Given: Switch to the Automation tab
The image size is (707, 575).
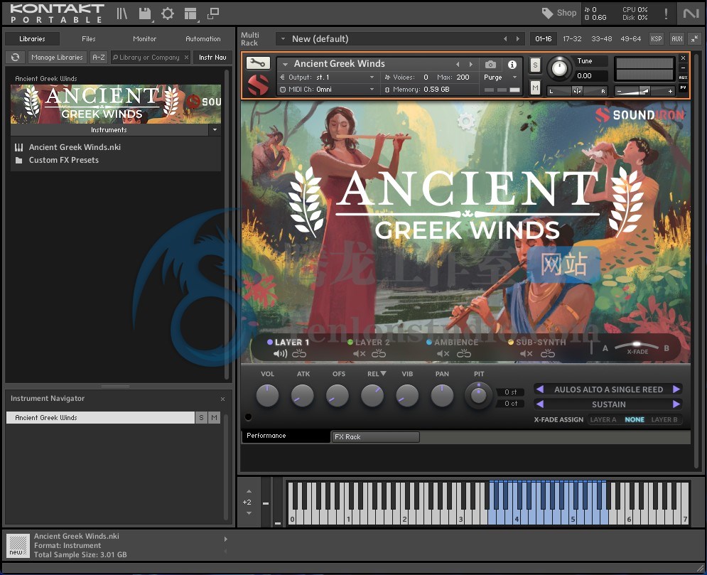Looking at the screenshot, I should [x=203, y=39].
